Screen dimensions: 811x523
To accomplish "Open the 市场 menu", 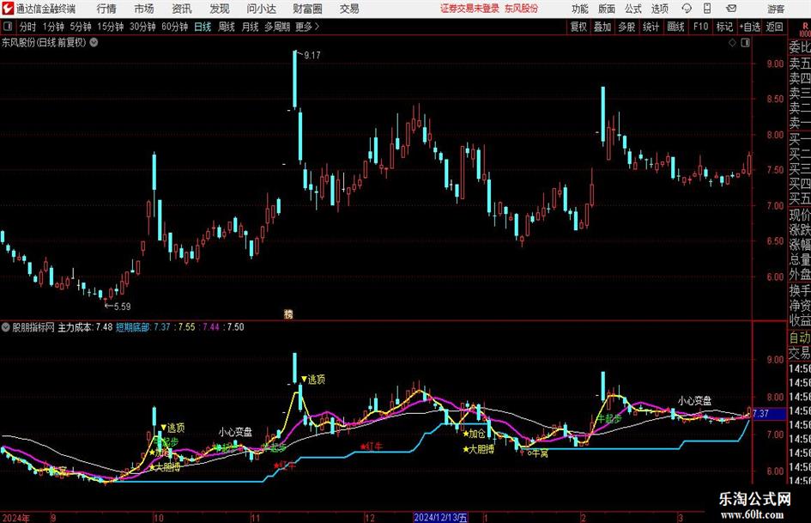I will pyautogui.click(x=144, y=9).
